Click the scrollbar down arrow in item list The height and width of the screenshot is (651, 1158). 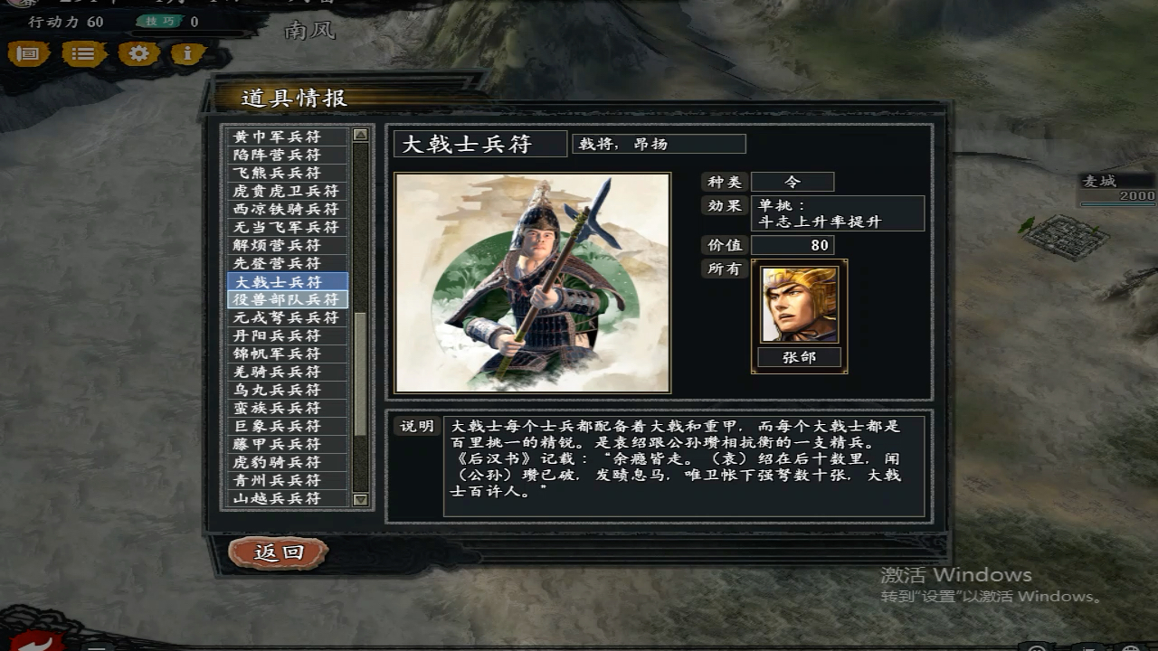[x=361, y=499]
